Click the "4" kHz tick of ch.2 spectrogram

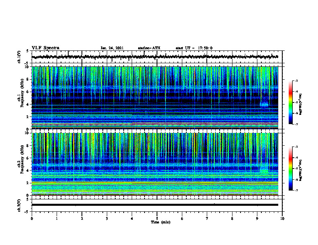[x=29, y=171]
